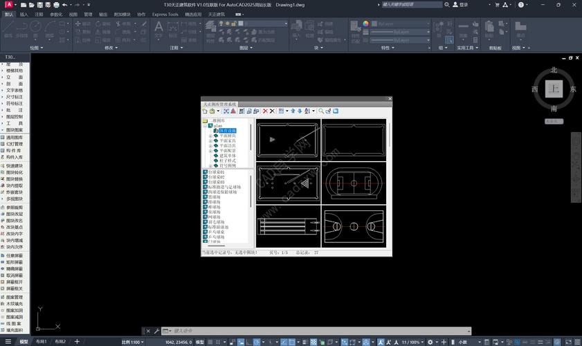
Task: Toggle the 模型 space button in status bar
Action: tap(200, 342)
